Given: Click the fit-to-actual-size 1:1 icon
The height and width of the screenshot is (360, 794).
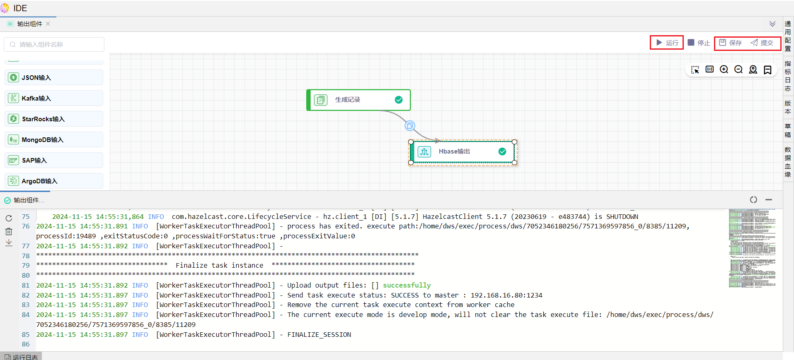Looking at the screenshot, I should (x=709, y=69).
